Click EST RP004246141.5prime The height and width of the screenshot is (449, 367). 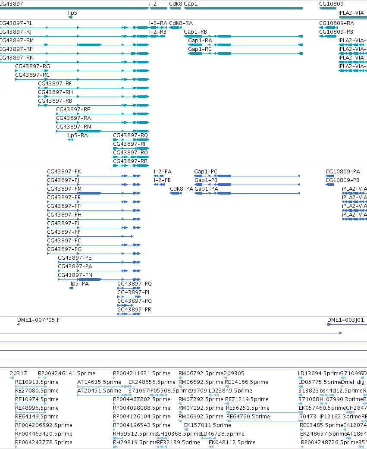pos(42,378)
